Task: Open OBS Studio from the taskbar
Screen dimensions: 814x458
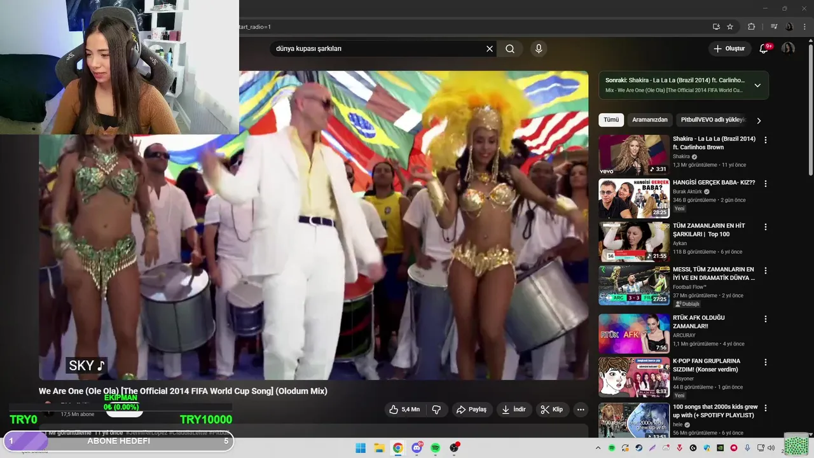Action: pos(454,448)
